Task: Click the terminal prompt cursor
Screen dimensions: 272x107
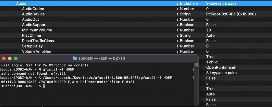Action: click(44, 86)
